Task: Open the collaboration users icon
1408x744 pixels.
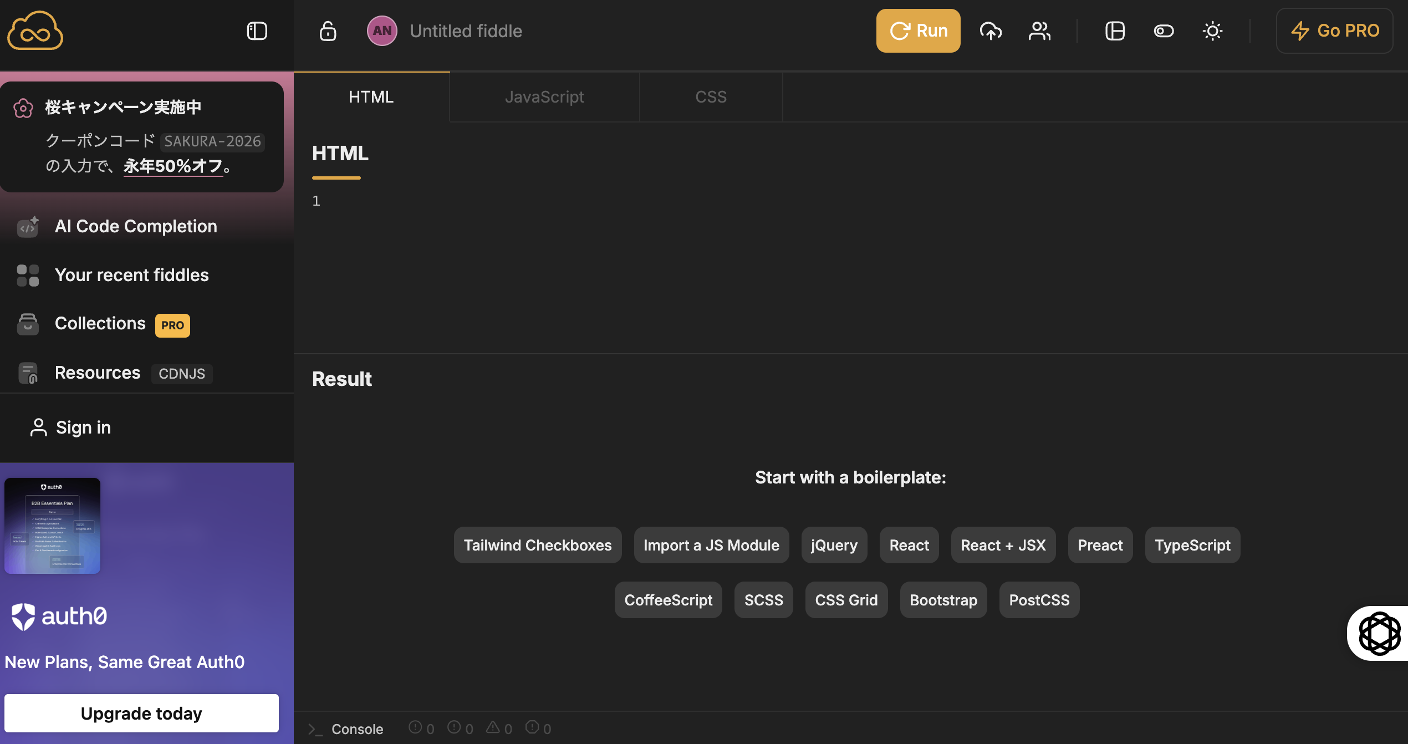Action: [x=1039, y=31]
